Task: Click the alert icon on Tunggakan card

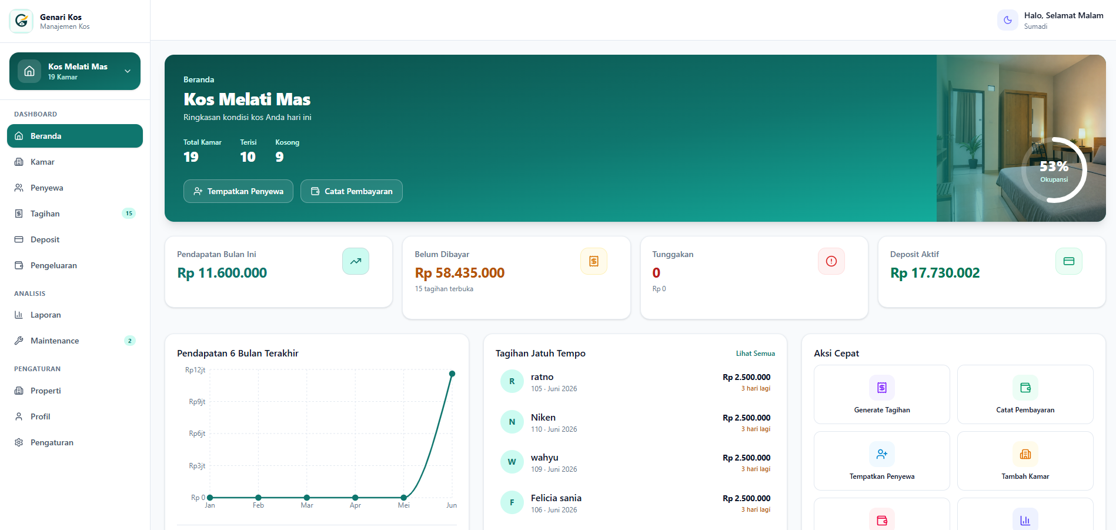Action: point(831,261)
